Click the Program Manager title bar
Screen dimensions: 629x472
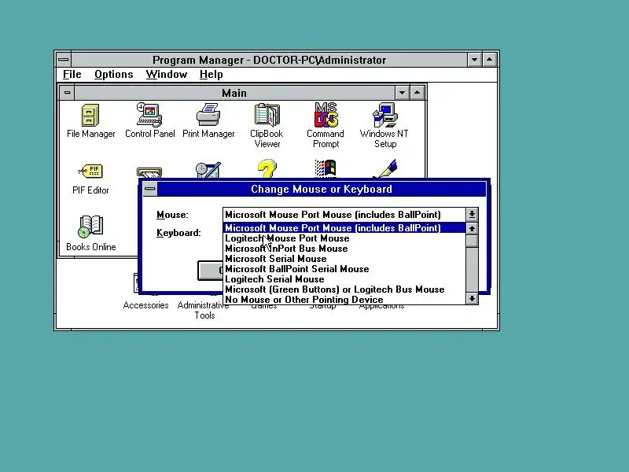(269, 60)
